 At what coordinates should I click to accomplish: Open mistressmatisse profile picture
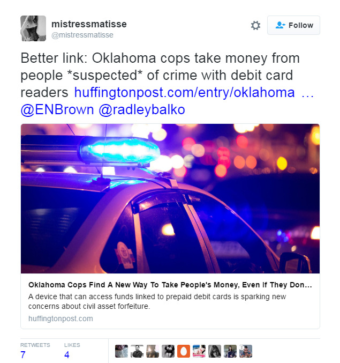33,28
